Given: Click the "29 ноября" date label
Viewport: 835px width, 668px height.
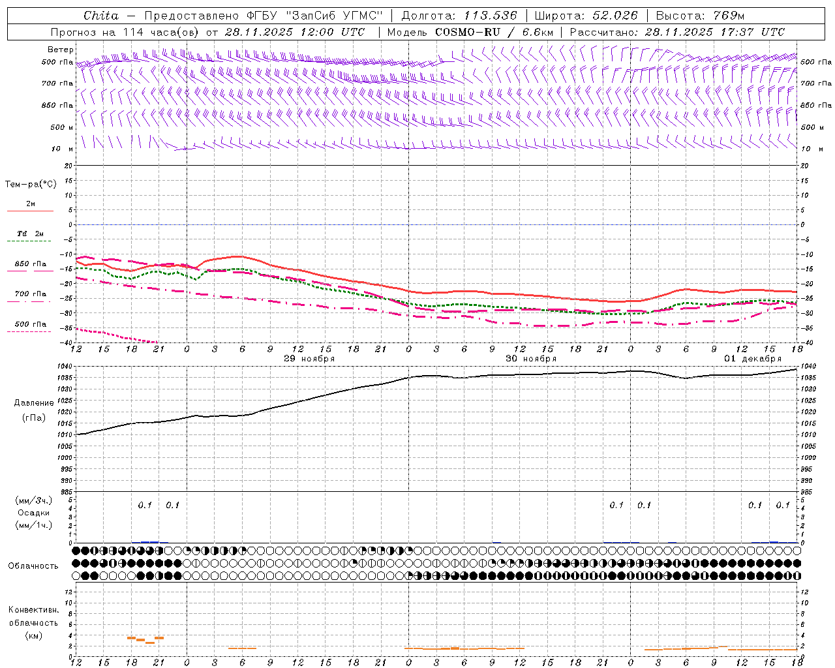Looking at the screenshot, I should (x=309, y=359).
